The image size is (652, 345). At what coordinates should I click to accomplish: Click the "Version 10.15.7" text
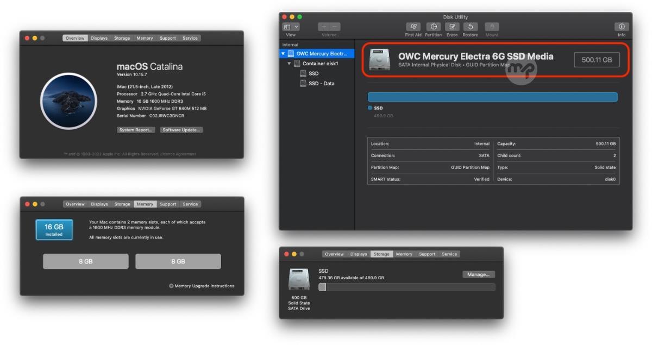click(132, 74)
